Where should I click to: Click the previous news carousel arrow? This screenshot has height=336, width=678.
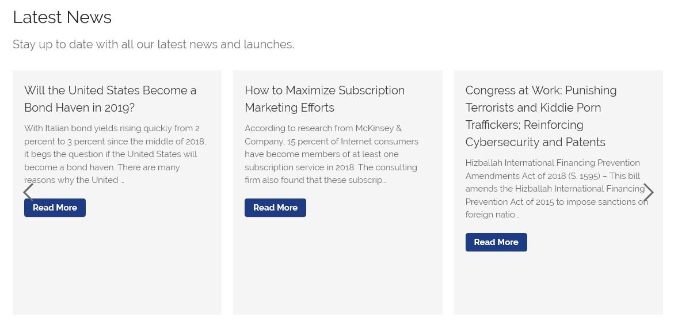[28, 192]
